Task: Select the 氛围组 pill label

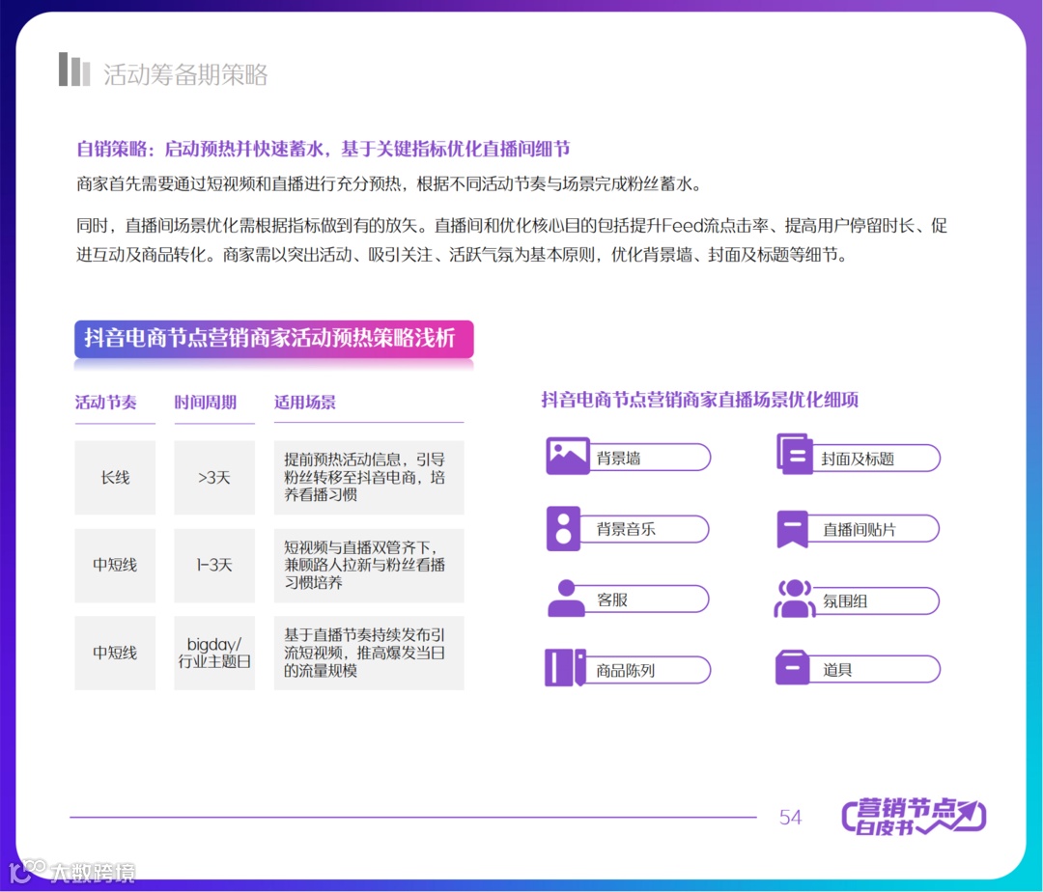Action: [877, 600]
